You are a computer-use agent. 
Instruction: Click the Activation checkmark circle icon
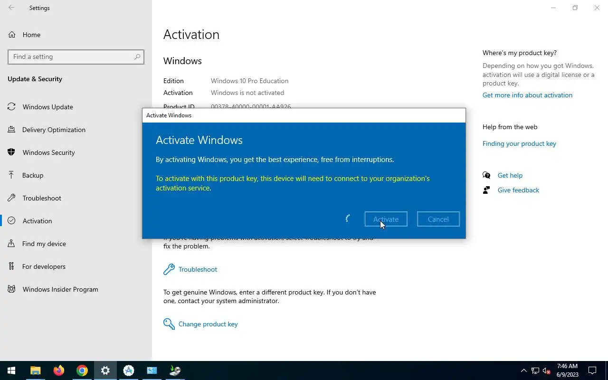click(x=11, y=221)
